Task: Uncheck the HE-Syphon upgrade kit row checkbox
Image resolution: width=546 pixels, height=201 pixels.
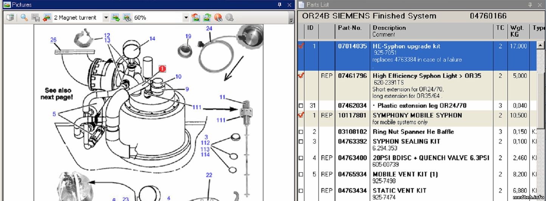Action: [x=301, y=46]
